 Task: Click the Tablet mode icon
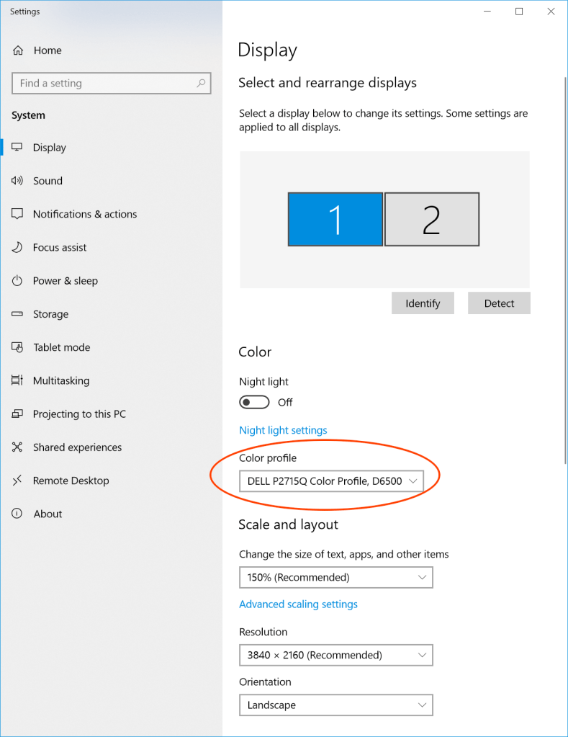17,347
